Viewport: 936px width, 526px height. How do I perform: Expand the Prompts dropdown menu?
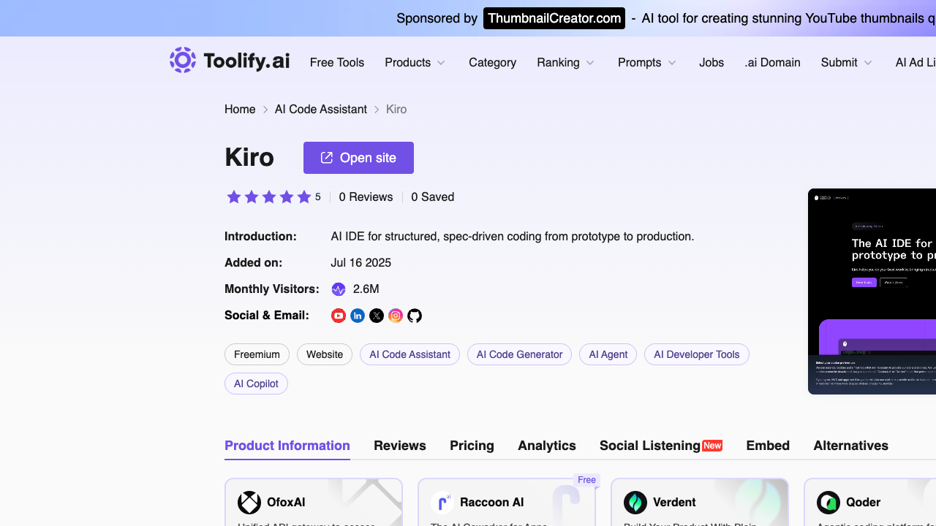tap(647, 63)
